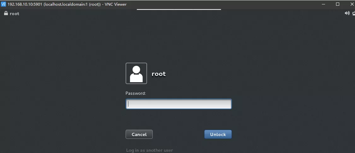
Task: Minimize the VNC Viewer window
Action: click(x=323, y=4)
